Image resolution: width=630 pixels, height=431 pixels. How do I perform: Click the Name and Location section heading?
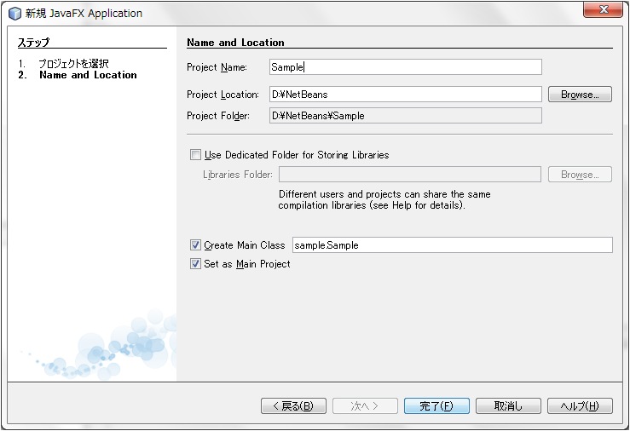[235, 42]
